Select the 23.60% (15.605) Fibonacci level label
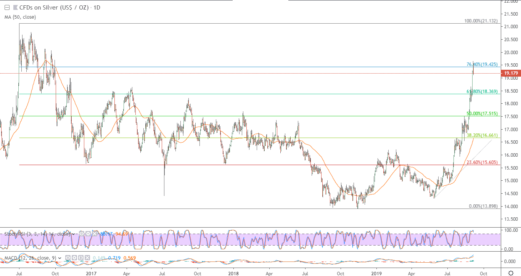Image resolution: width=521 pixels, height=276 pixels. click(482, 162)
